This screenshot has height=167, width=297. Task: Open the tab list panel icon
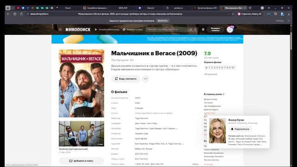(8, 8)
